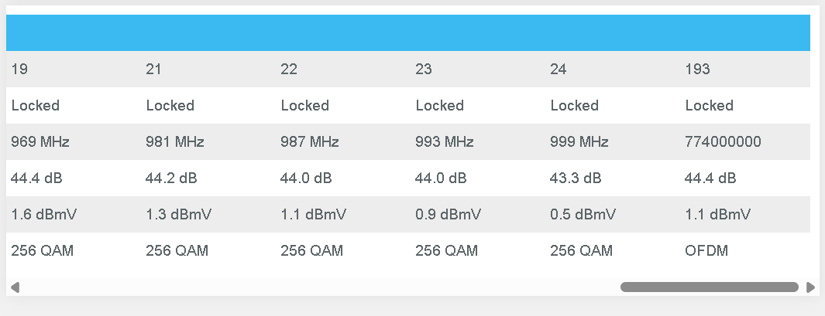Click the 43.3 dB SNR value
825x316 pixels.
pos(576,178)
